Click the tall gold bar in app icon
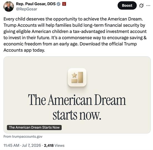 click(80, 77)
